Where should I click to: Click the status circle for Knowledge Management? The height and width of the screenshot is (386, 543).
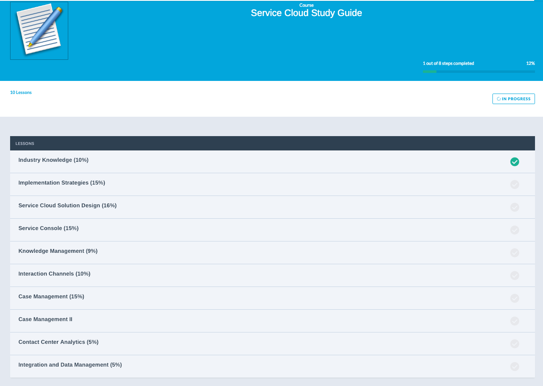click(x=514, y=253)
